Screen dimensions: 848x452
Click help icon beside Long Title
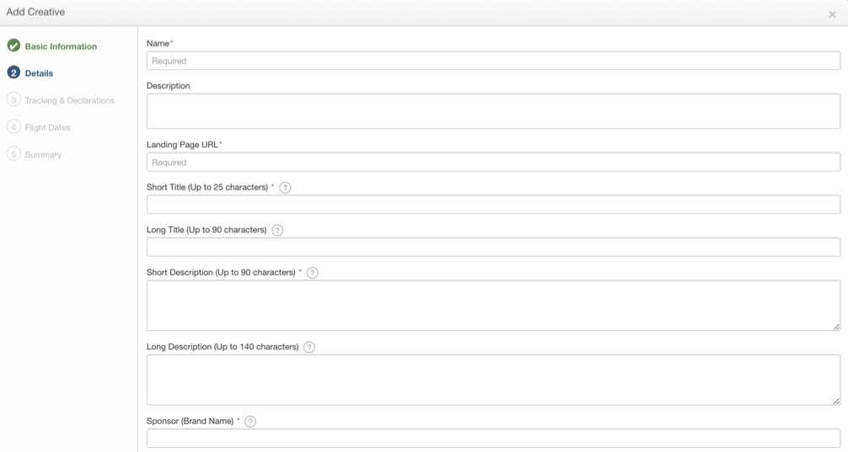[x=277, y=230]
